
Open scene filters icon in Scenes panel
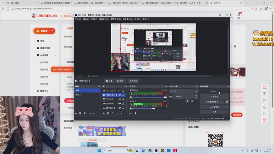point(85,113)
